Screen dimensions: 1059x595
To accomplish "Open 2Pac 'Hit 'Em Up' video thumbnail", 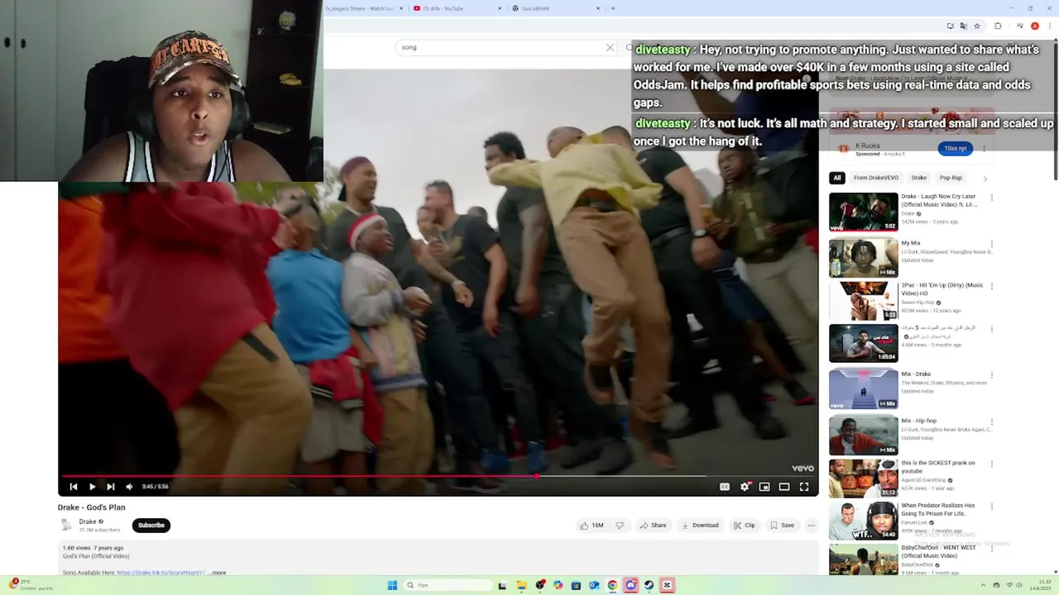I will (x=863, y=301).
